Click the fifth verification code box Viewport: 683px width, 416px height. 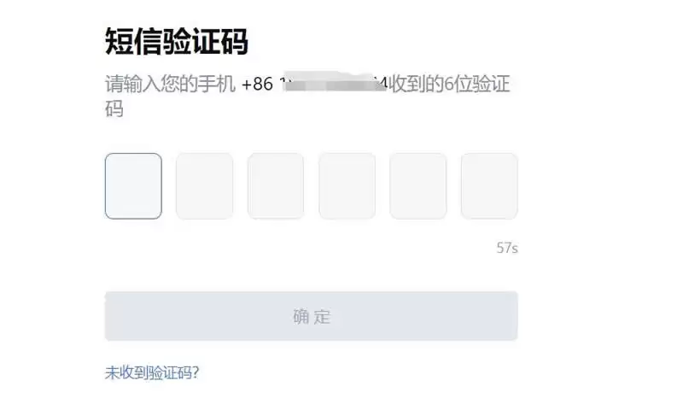click(417, 186)
